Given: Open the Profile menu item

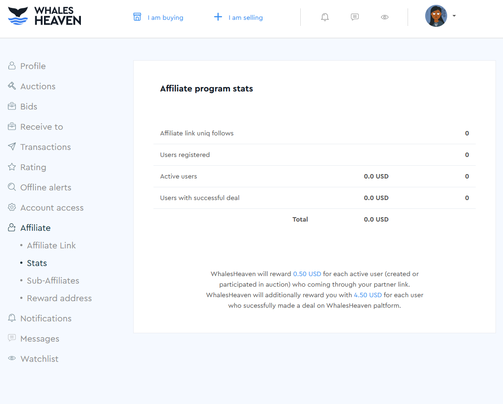Looking at the screenshot, I should [33, 66].
